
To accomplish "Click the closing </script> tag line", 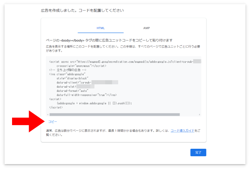I will (56, 107).
